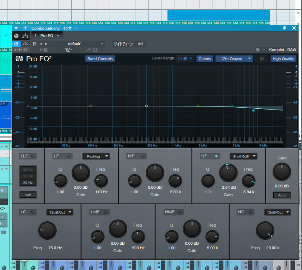Image resolution: width=302 pixels, height=270 pixels.
Task: Open the HF Shelf 6dB filter dropdown
Action: pyautogui.click(x=243, y=156)
